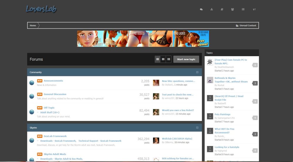Click Start new topic button

point(186,59)
